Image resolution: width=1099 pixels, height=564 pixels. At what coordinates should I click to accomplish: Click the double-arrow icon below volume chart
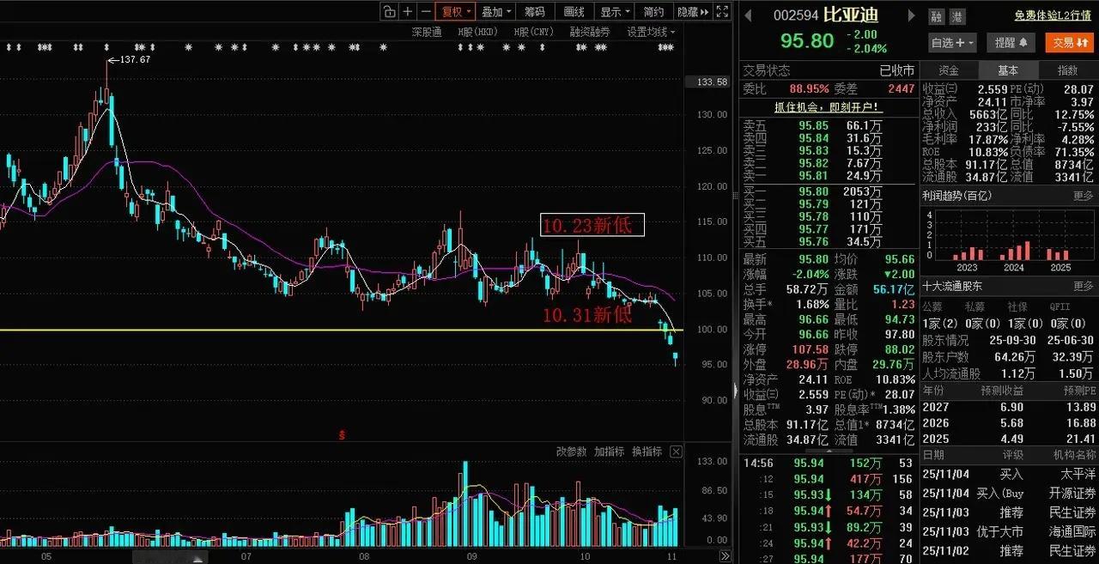(x=726, y=555)
